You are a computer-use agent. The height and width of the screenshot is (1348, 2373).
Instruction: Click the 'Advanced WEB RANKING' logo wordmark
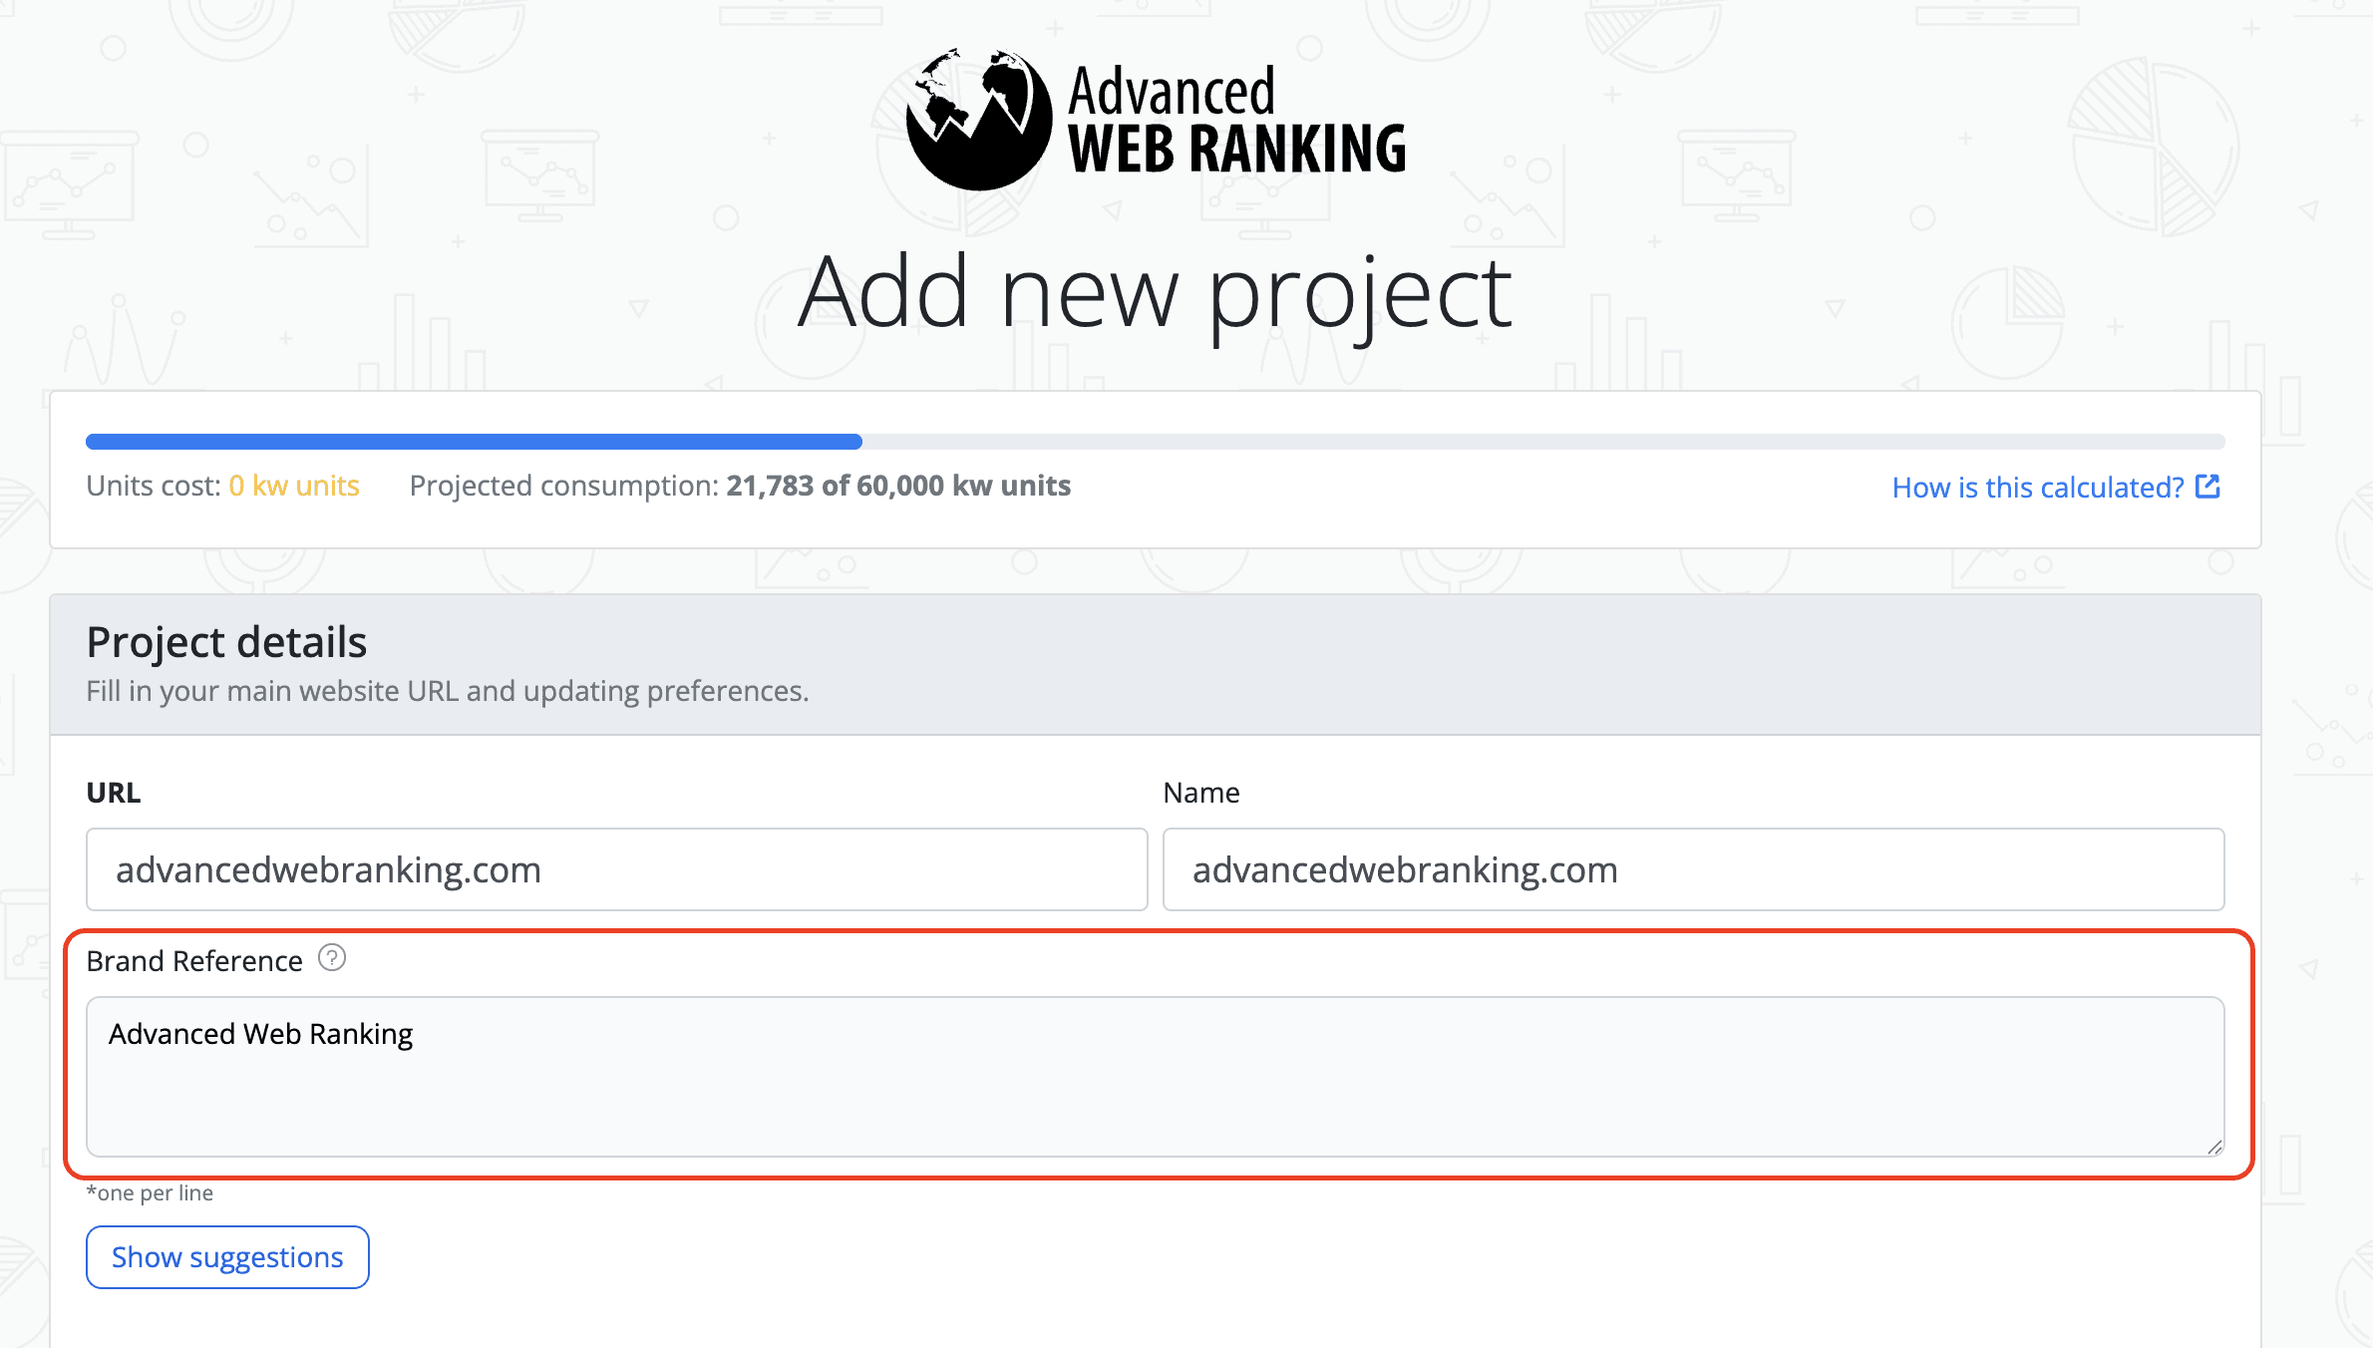pyautogui.click(x=1236, y=120)
